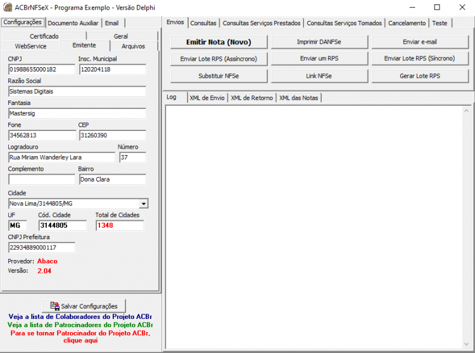Select the Arquivos sub-tab
This screenshot has height=353, width=475.
click(133, 46)
